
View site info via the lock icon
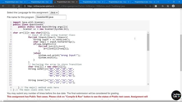point(25,6)
